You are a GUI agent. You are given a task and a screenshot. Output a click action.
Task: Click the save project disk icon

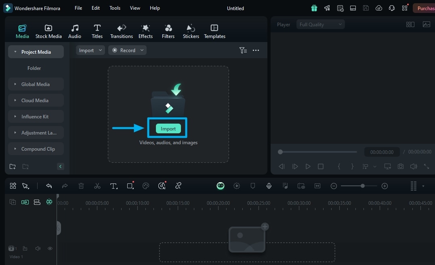pos(366,8)
